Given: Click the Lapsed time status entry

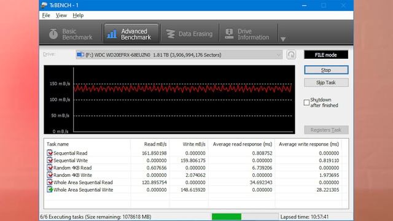Looking at the screenshot, I should pyautogui.click(x=305, y=217).
